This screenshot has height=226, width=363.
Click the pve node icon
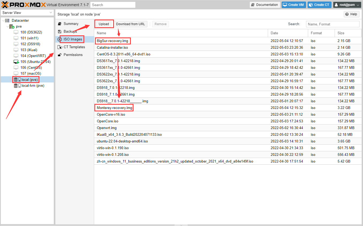click(x=12, y=27)
